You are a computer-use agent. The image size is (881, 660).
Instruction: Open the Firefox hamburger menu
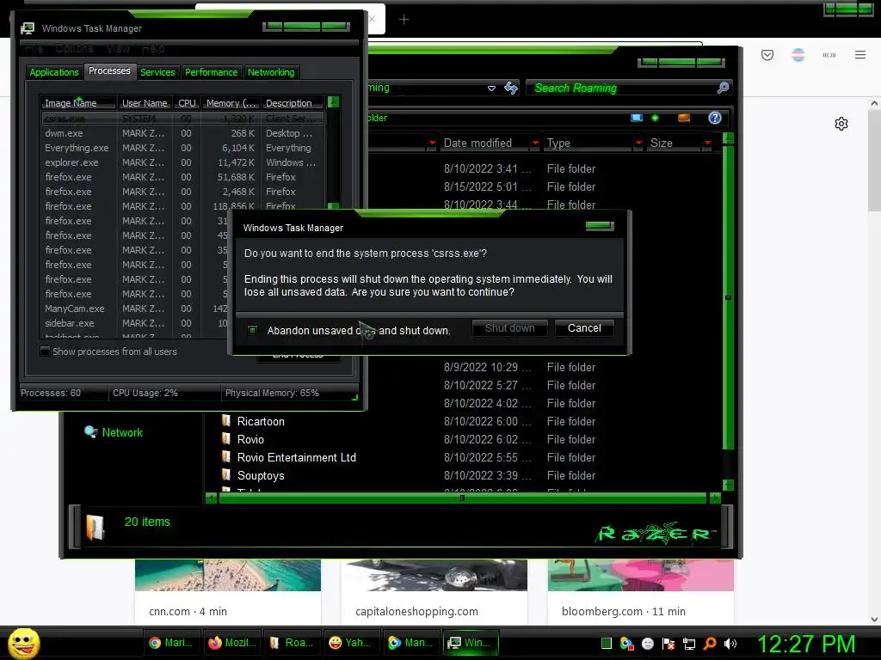[860, 54]
